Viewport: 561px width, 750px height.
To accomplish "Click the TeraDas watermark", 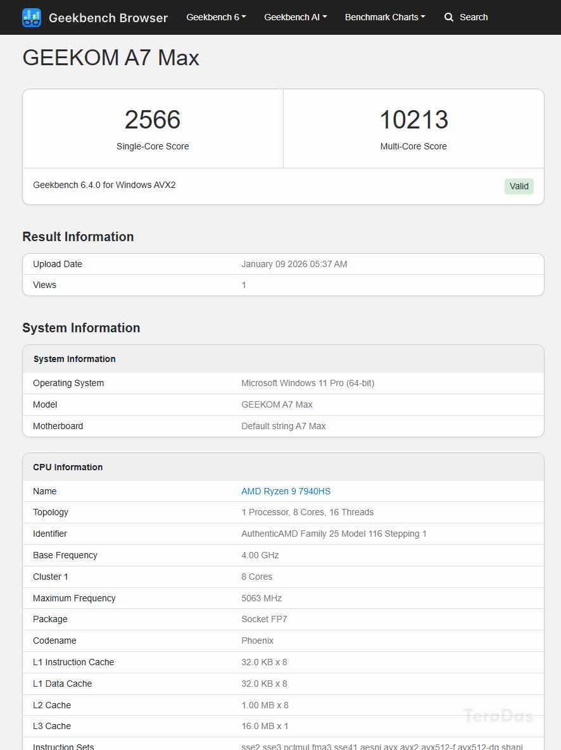I will coord(498,716).
